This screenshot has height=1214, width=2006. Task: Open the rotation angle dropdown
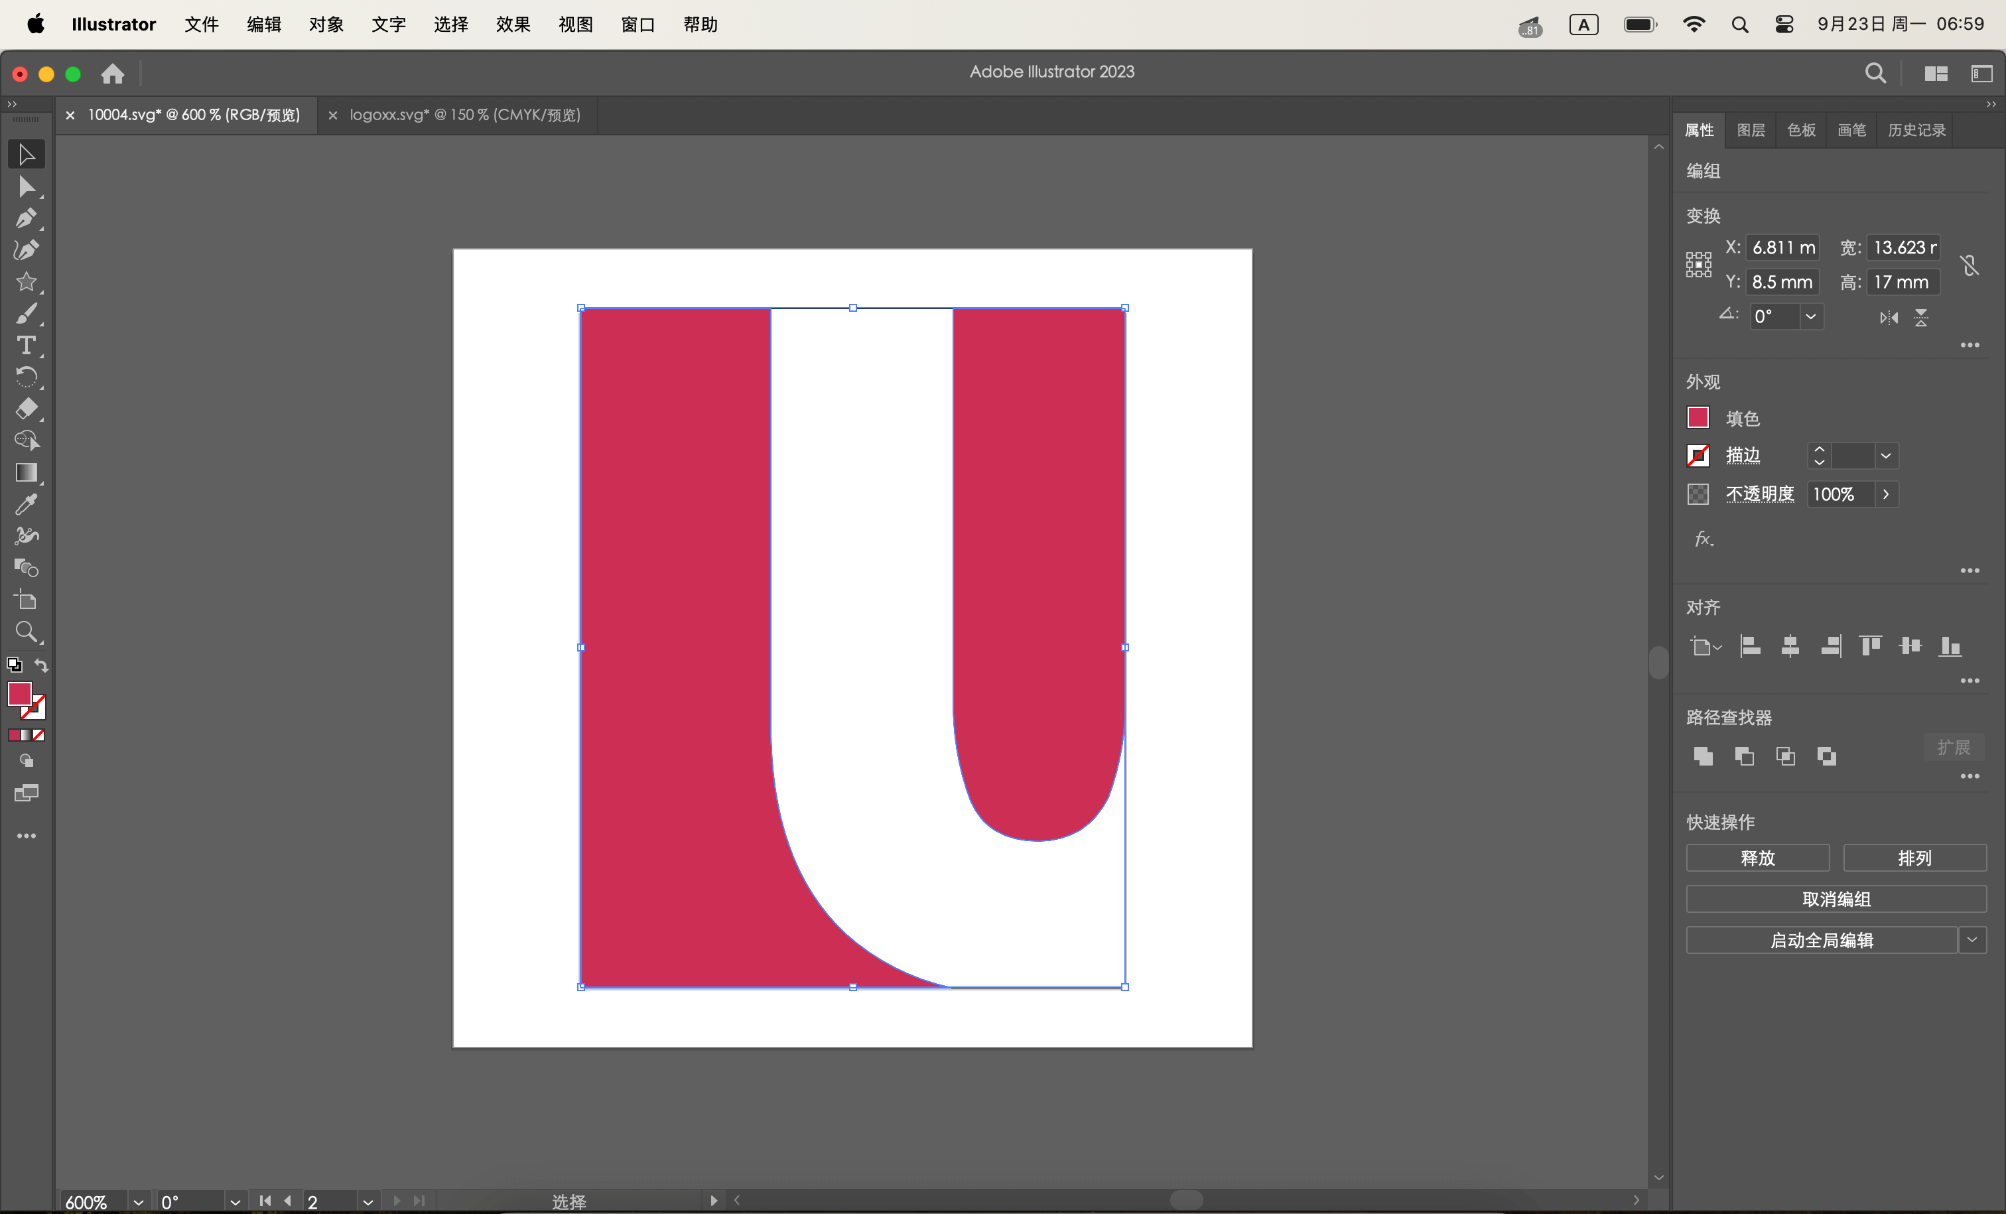[1810, 316]
